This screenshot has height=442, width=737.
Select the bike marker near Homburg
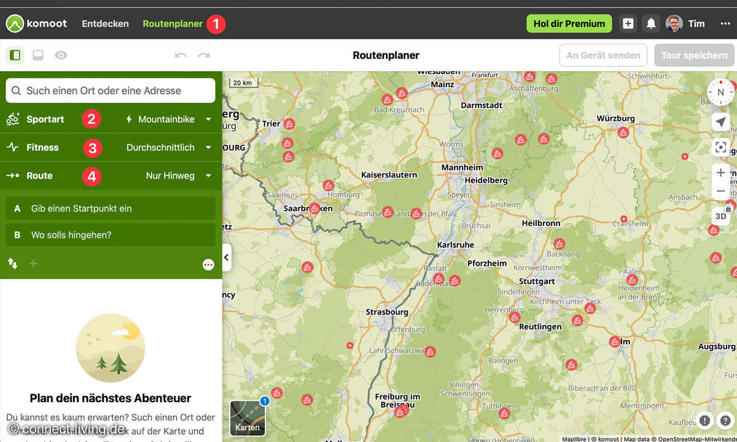click(329, 185)
